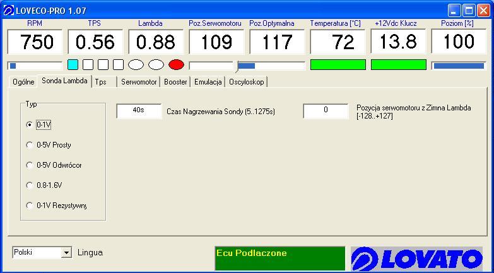This screenshot has height=273, width=494.
Task: Click the red Lambda indicator oval
Action: (176, 64)
